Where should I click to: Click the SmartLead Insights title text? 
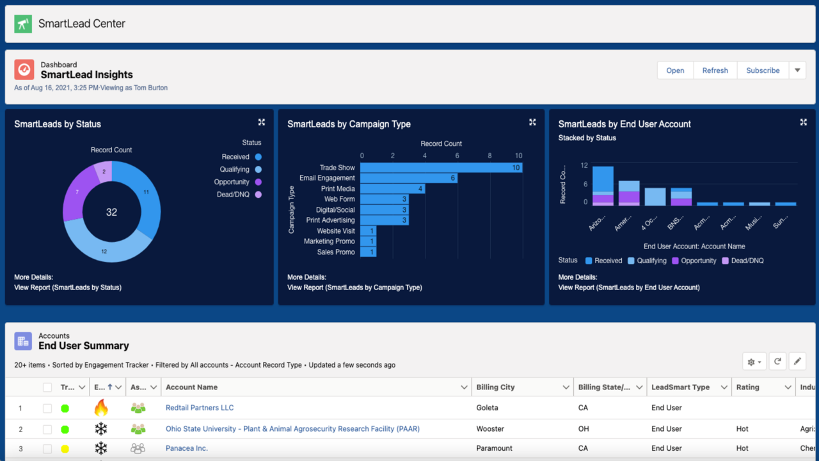click(87, 75)
